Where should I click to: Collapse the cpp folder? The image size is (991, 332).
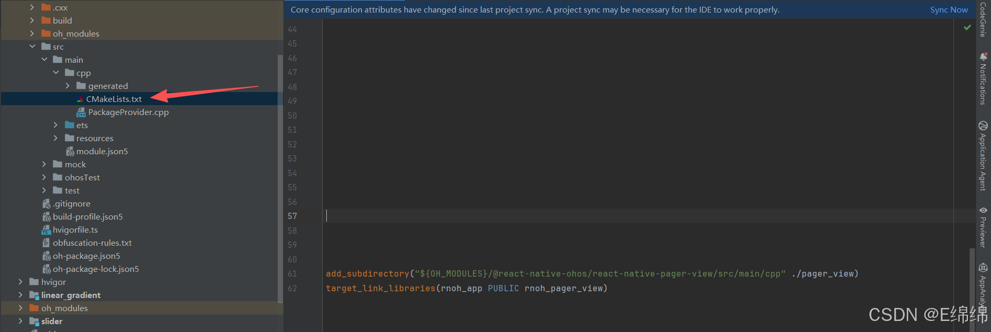click(56, 73)
